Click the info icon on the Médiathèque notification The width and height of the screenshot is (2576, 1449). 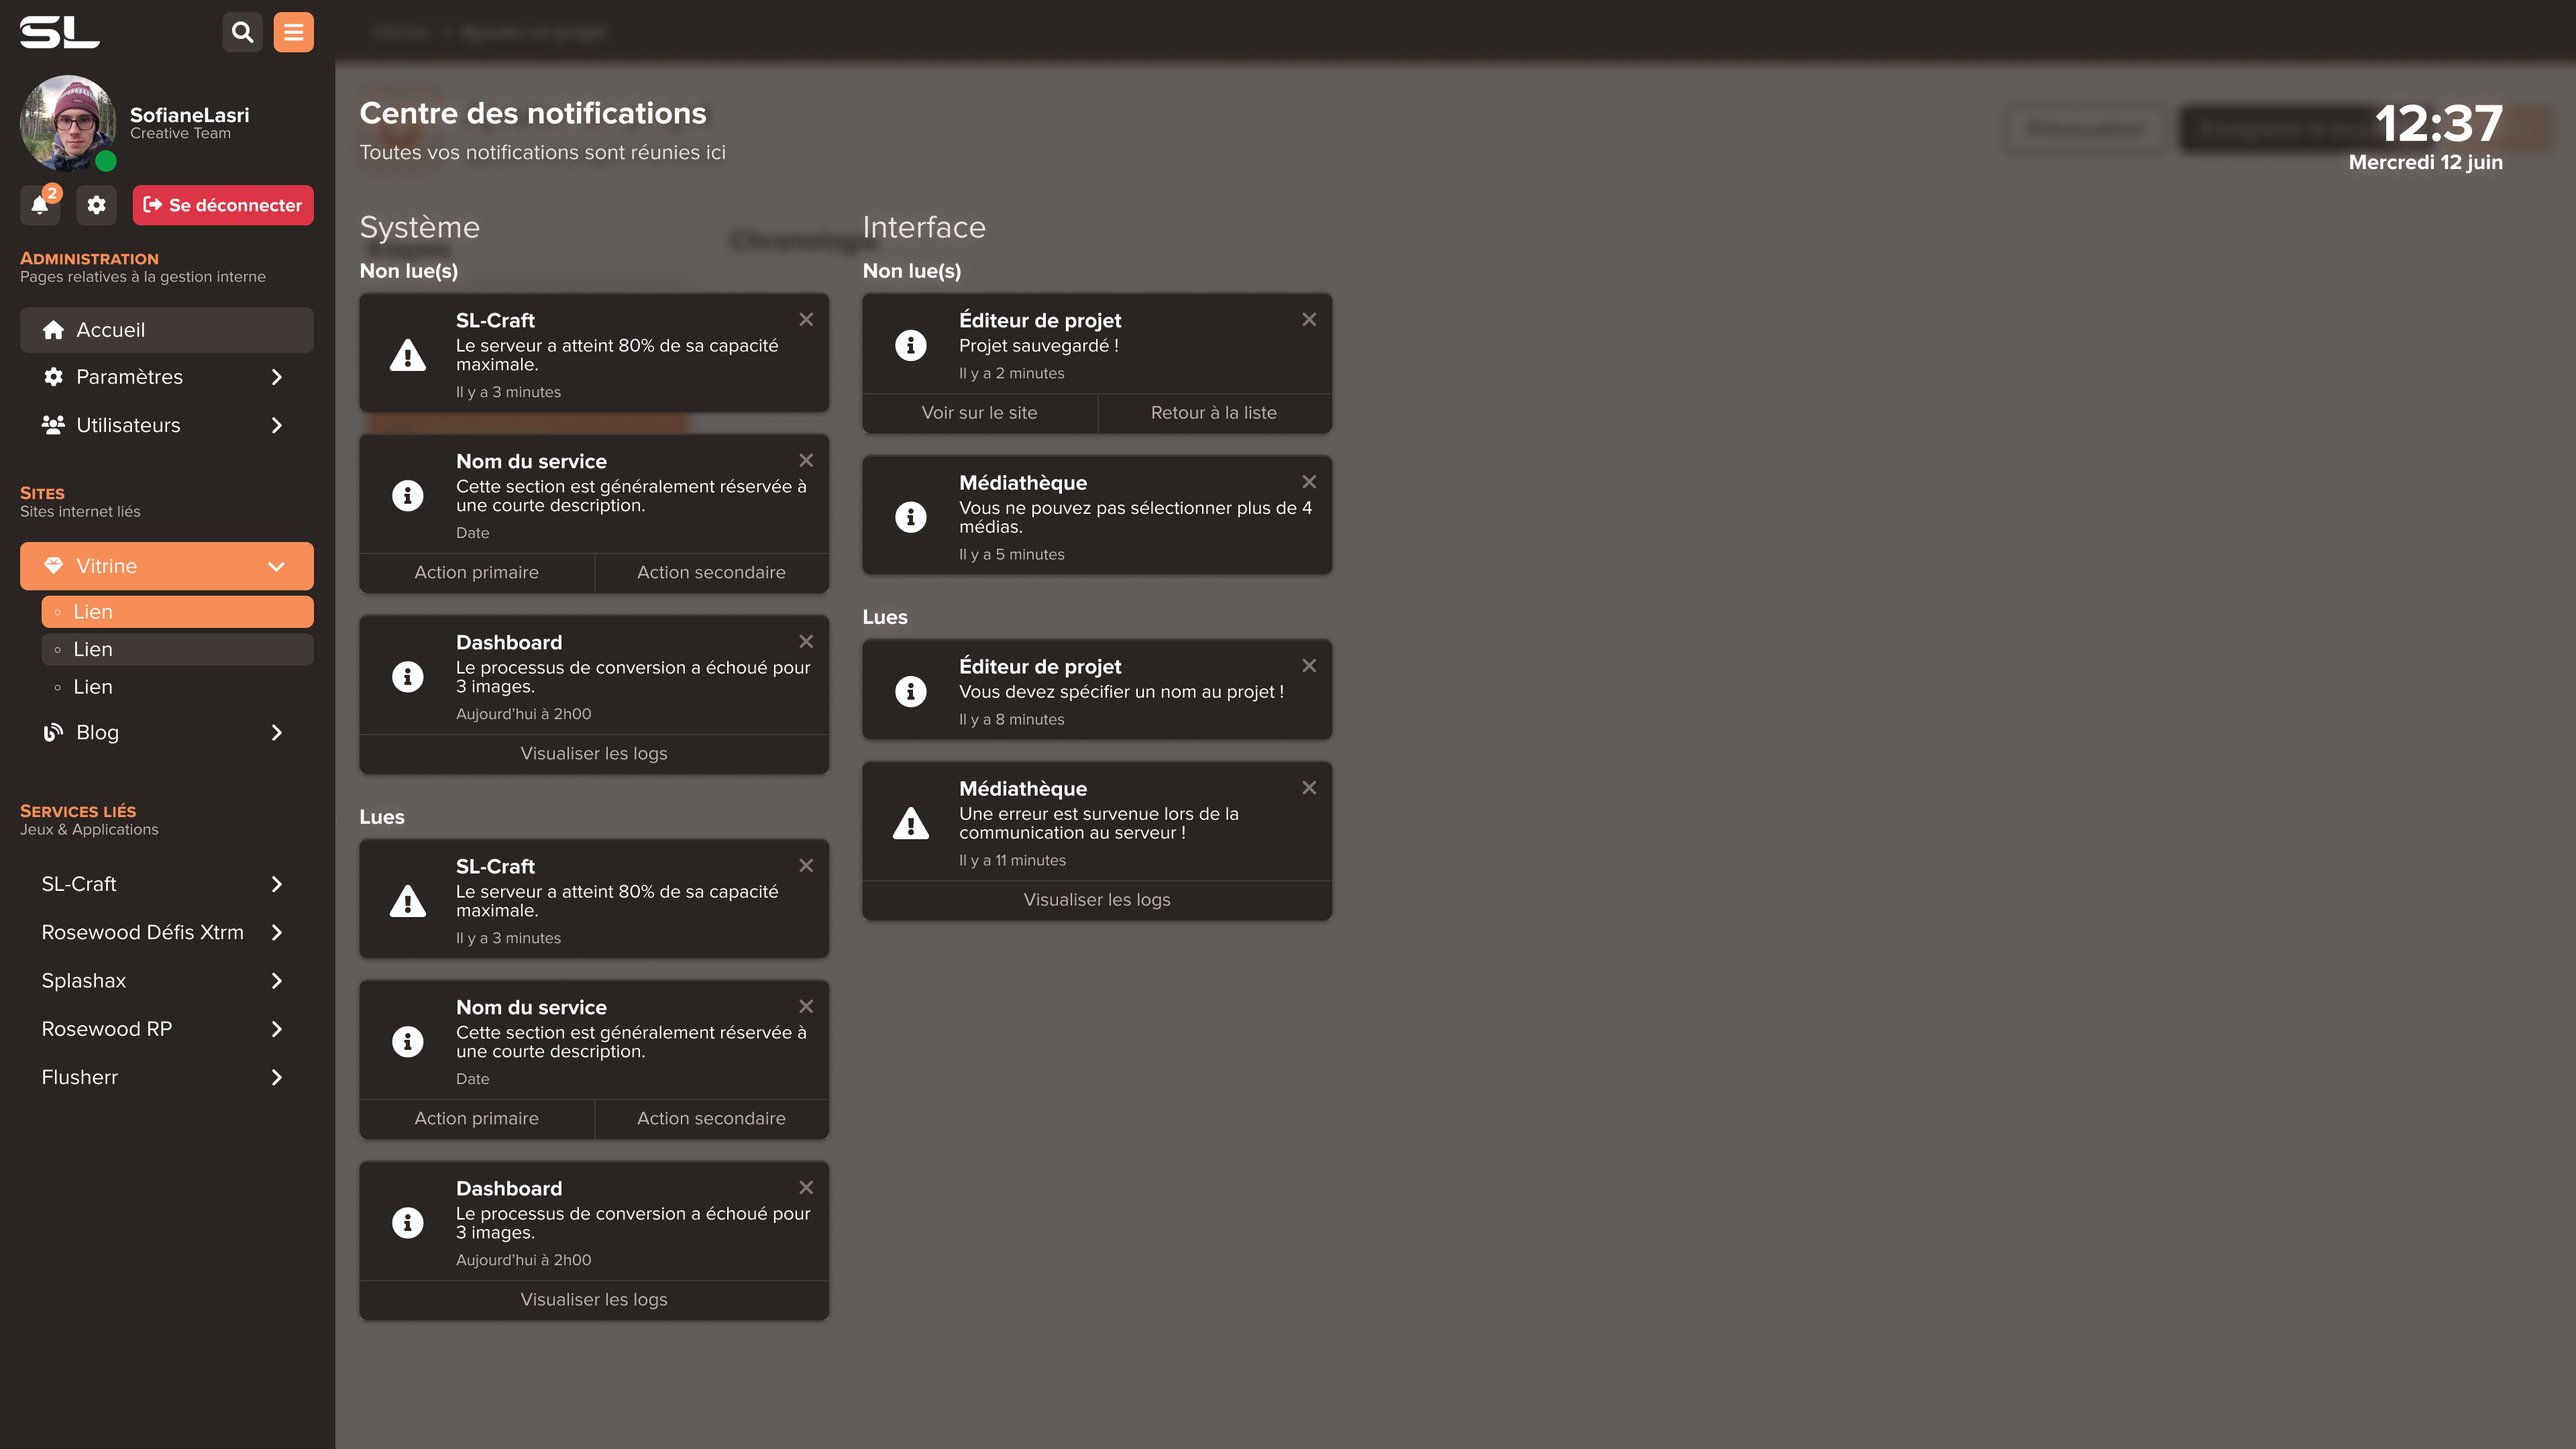pyautogui.click(x=910, y=516)
